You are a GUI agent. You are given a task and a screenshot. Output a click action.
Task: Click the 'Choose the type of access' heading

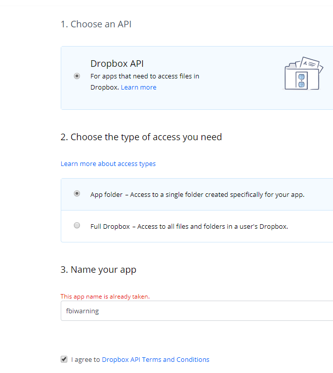point(141,137)
